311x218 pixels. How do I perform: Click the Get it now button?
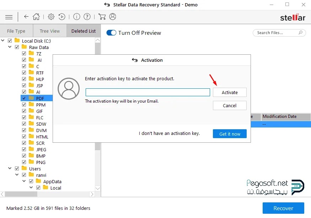pos(230,134)
